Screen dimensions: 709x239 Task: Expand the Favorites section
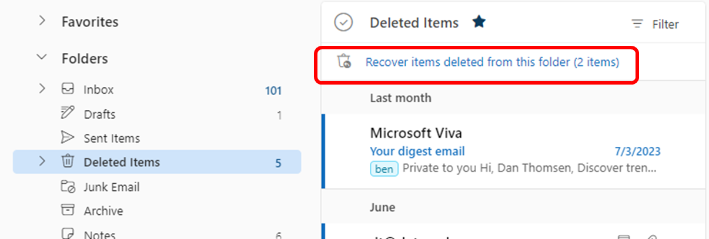point(42,21)
